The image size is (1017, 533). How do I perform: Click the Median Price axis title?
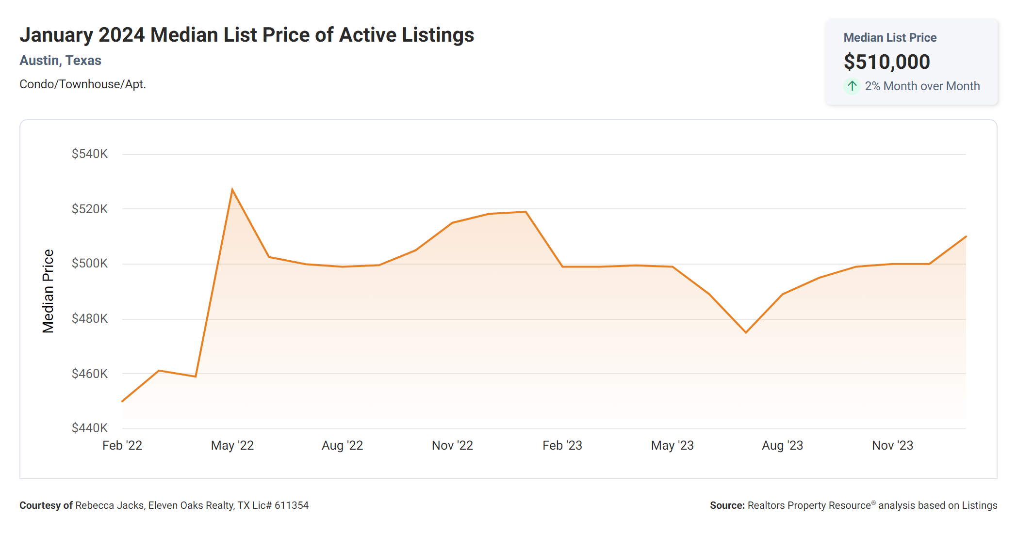(x=48, y=291)
